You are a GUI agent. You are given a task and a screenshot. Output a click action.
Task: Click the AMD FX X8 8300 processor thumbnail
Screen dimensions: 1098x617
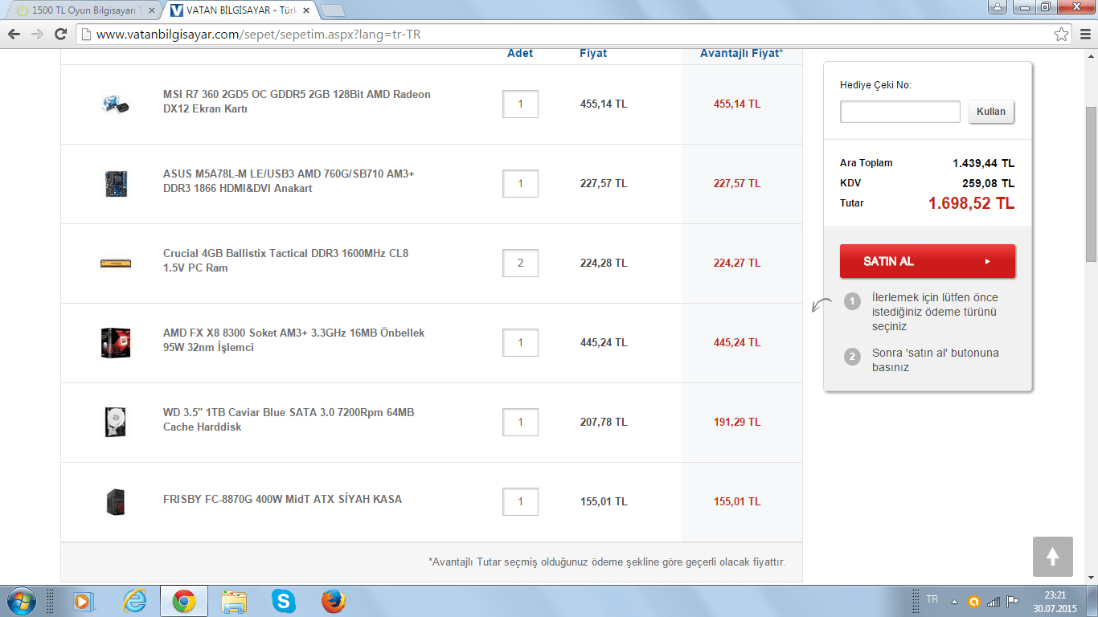pyautogui.click(x=116, y=342)
